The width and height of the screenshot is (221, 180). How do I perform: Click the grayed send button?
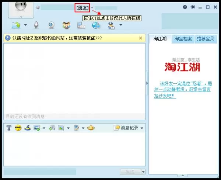[x=130, y=172]
